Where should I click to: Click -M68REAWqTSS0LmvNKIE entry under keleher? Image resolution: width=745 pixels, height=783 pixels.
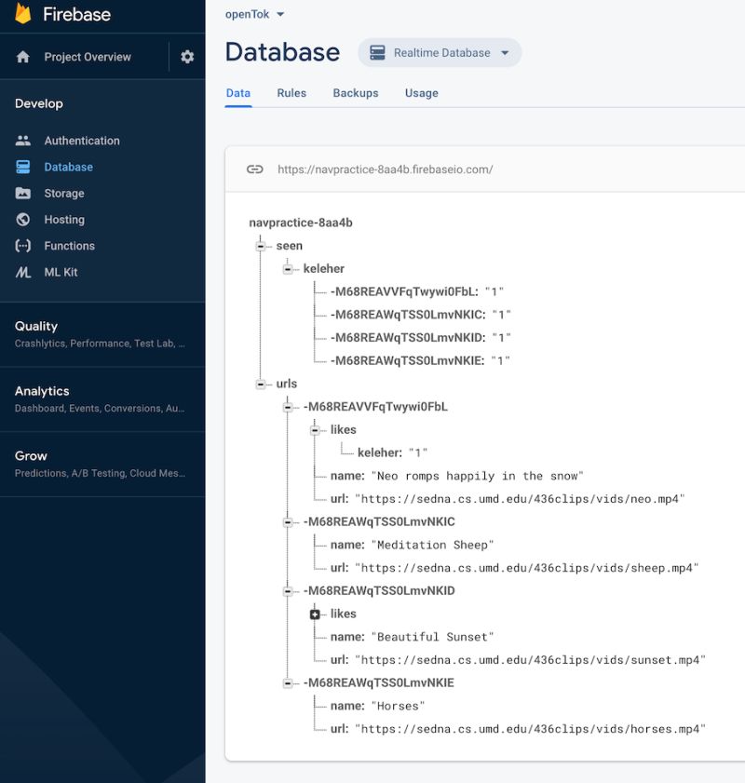(420, 360)
